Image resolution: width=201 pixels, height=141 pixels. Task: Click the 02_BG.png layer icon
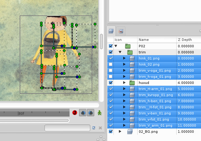tap(130, 132)
